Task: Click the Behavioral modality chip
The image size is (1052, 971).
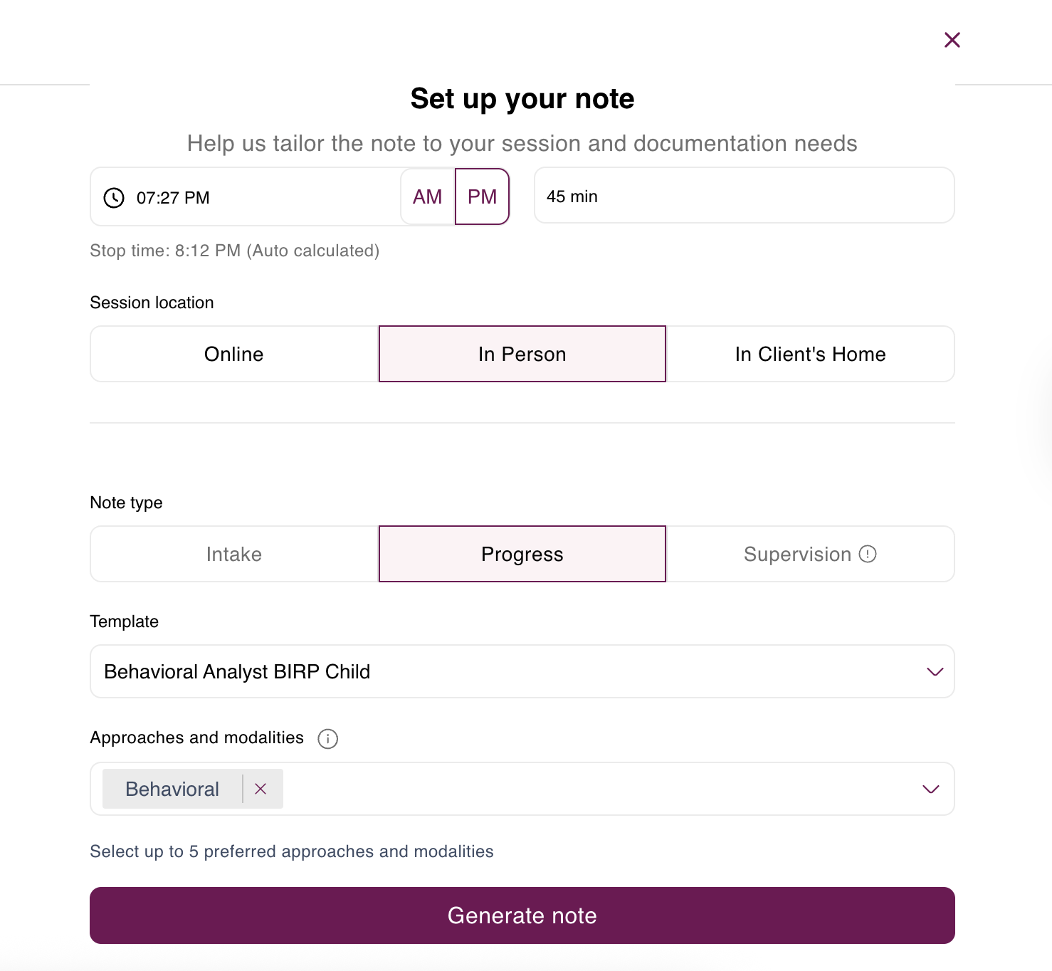Action: pyautogui.click(x=172, y=789)
